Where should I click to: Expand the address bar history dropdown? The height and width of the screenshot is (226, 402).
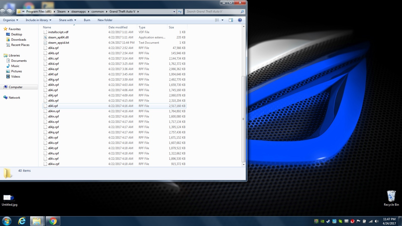[x=174, y=12]
